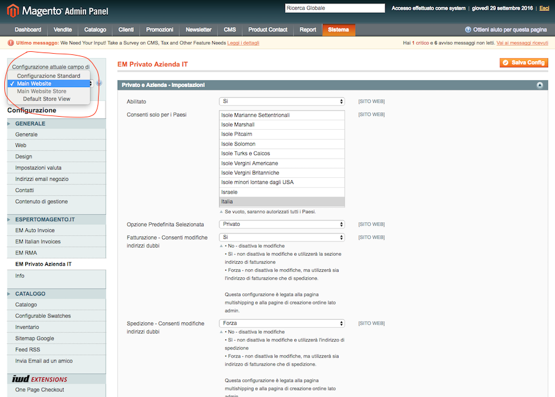This screenshot has width=555, height=397.
Task: Choose Default Store View scope option
Action: tap(49, 99)
